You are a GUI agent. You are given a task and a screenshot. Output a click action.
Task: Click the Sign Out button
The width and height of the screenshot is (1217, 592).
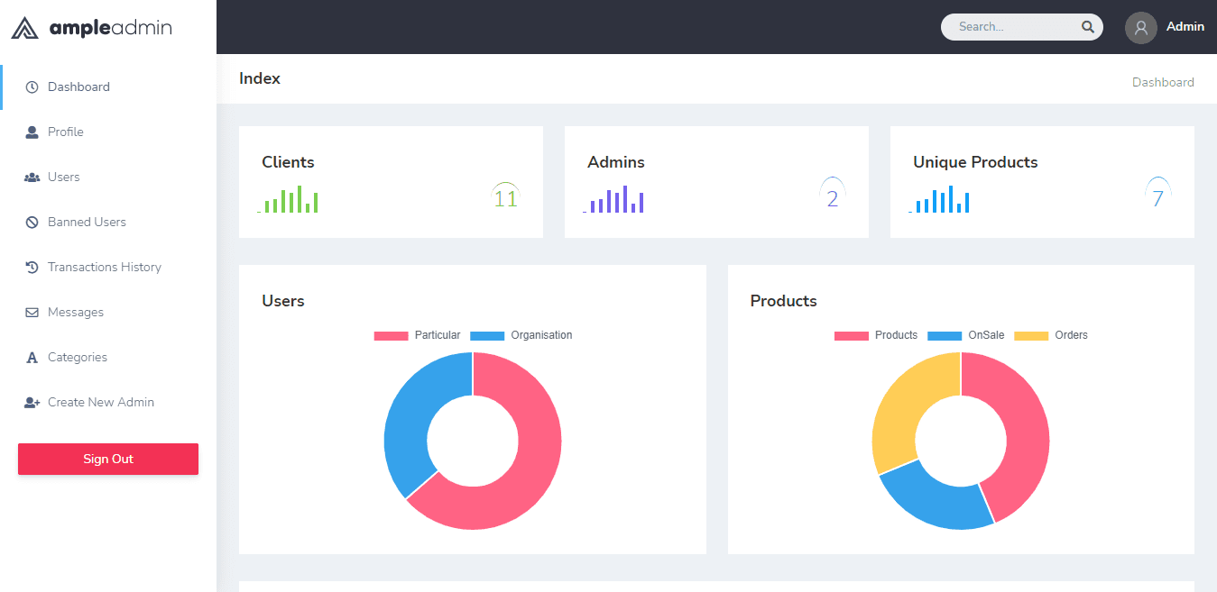tap(108, 459)
